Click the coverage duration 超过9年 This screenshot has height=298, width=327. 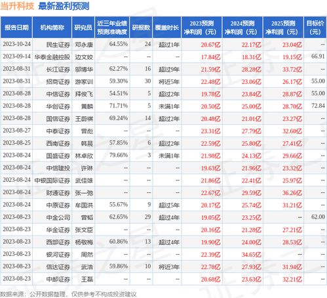tap(169, 70)
